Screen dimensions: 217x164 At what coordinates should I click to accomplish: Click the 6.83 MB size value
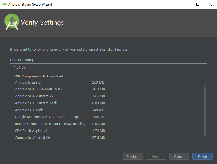99,103
